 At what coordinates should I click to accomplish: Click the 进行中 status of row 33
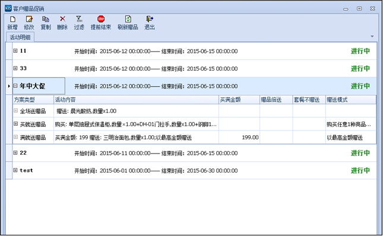360,69
